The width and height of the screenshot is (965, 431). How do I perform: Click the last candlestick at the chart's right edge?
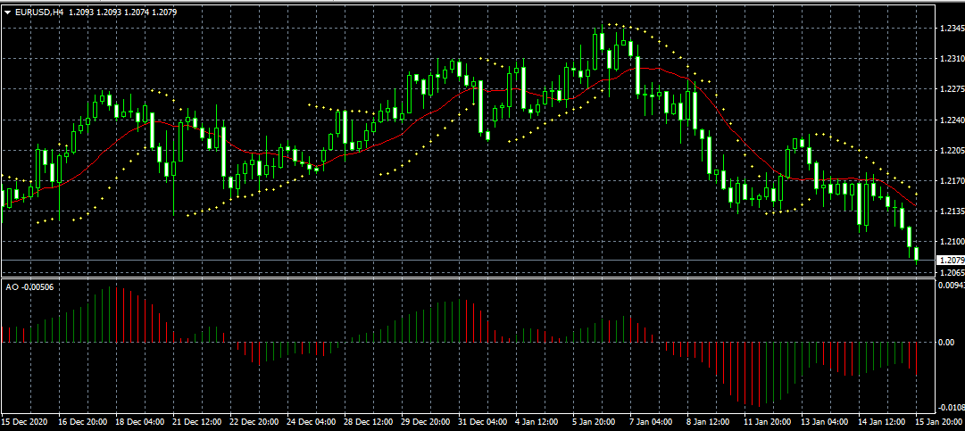pyautogui.click(x=916, y=254)
